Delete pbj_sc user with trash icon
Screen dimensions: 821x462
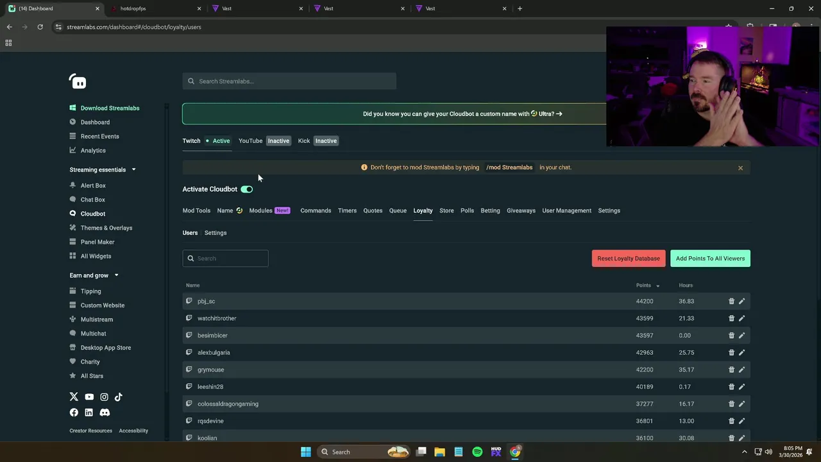731,301
